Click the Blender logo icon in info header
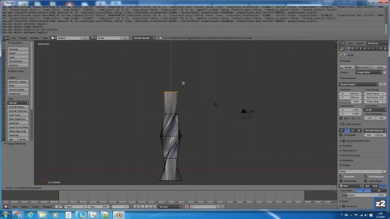The height and width of the screenshot is (219, 390). click(160, 38)
